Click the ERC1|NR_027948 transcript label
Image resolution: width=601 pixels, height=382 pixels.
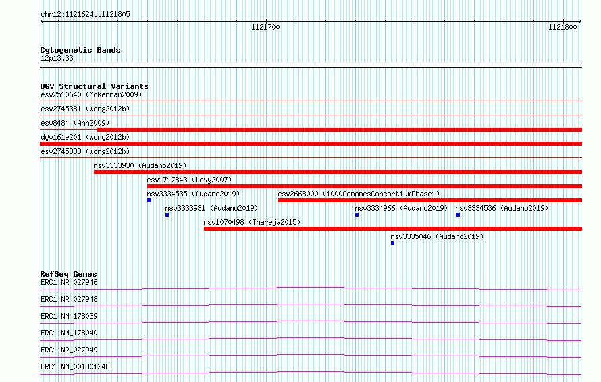pyautogui.click(x=69, y=299)
